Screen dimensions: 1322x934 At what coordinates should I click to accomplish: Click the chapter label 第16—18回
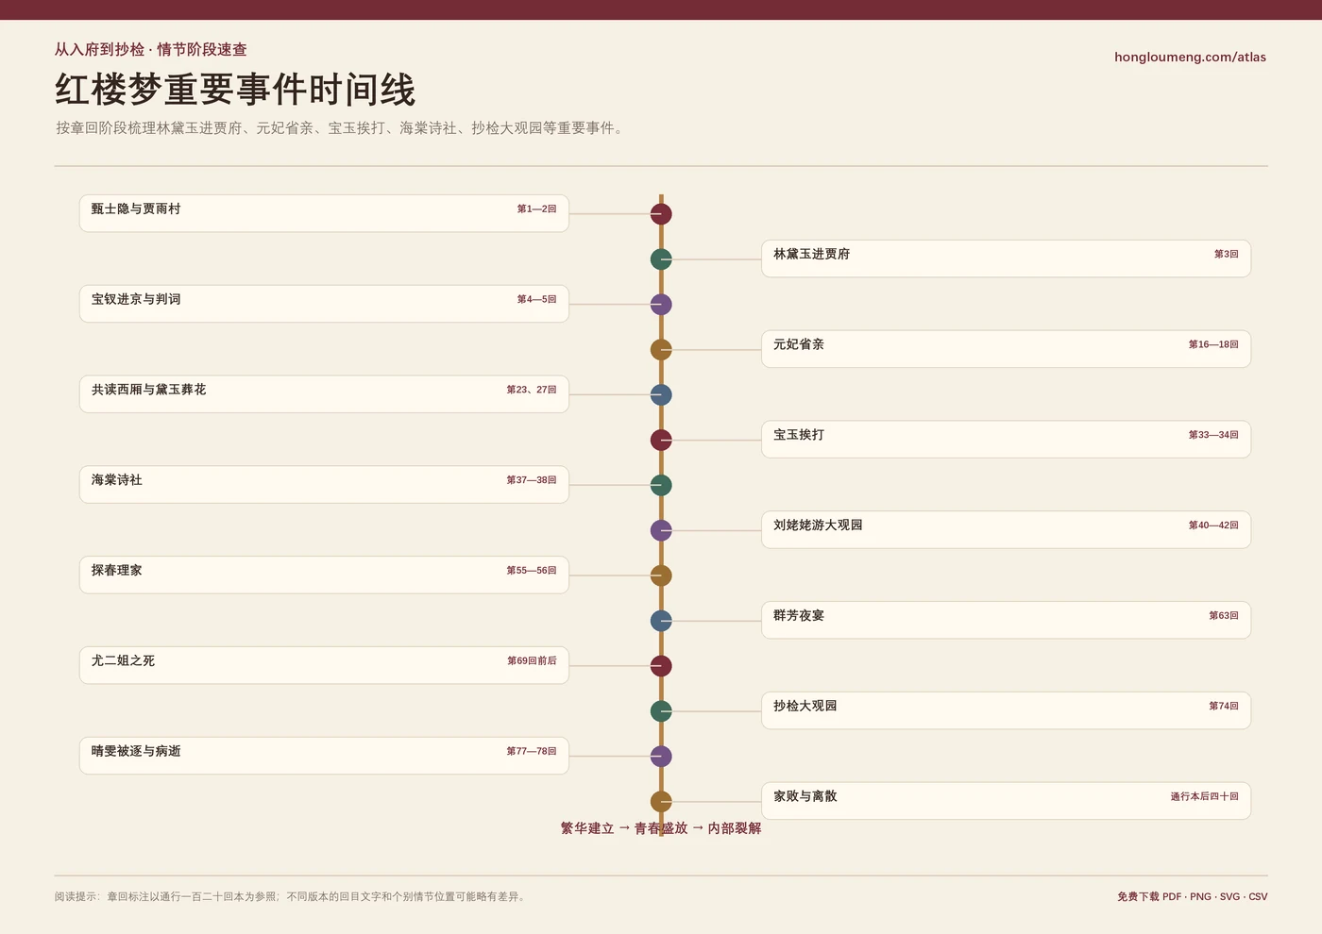(1213, 344)
